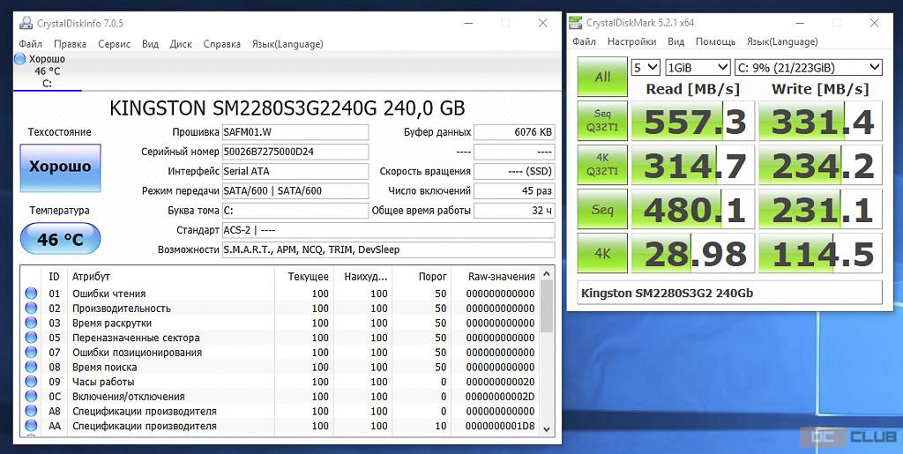Click the serial number field 50026B7275000D24

click(295, 152)
